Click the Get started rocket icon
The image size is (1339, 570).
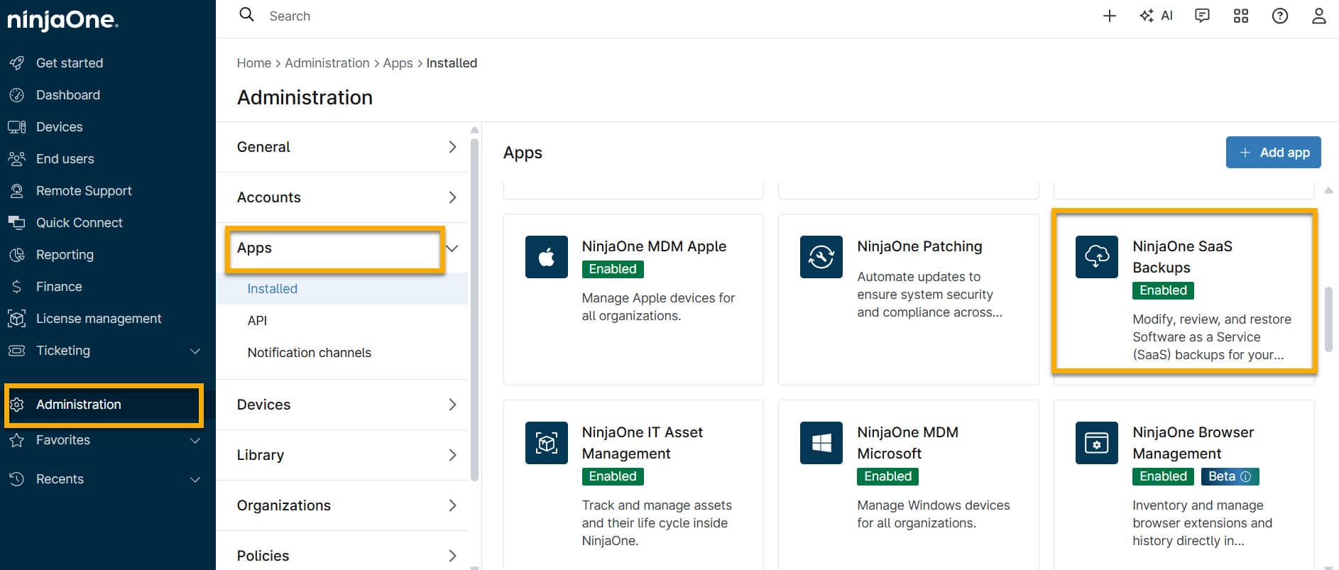click(x=17, y=63)
